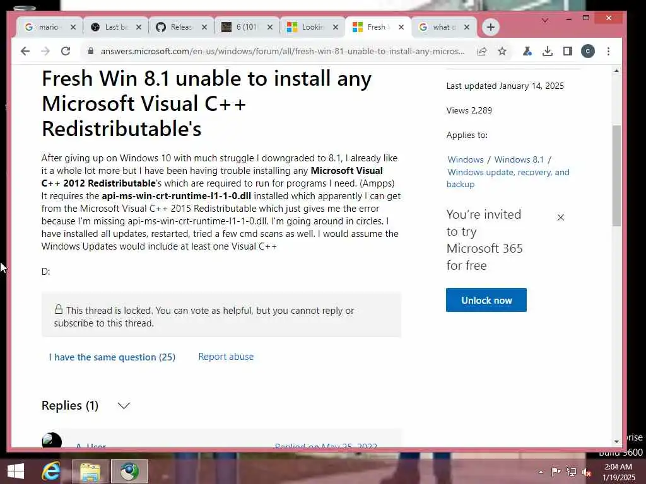Close the '6 (101' tab

pos(270,27)
